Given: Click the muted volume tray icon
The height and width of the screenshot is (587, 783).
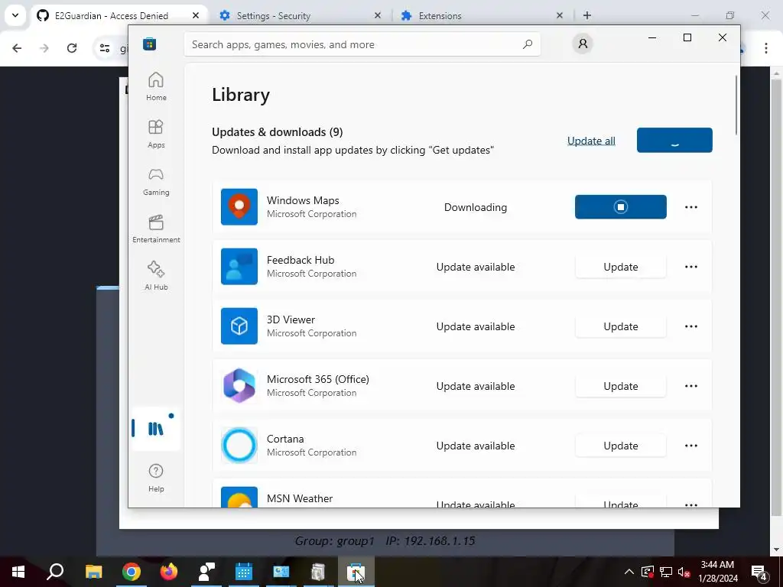Looking at the screenshot, I should 684,572.
